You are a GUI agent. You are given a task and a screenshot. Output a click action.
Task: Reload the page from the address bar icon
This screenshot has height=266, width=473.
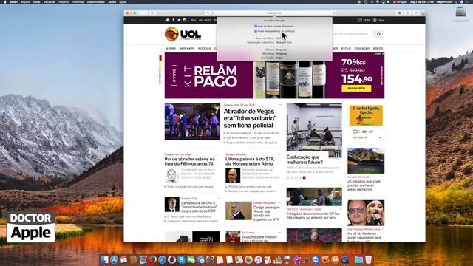click(x=334, y=13)
